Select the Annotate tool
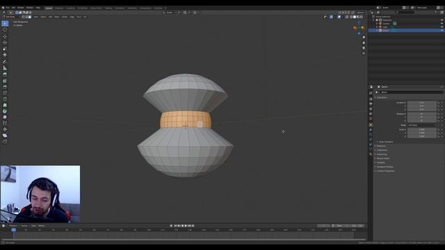Screen dimensions: 445x250 coord(5,62)
